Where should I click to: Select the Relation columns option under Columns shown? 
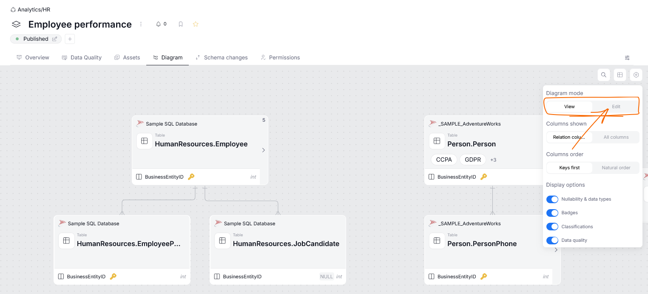point(569,137)
